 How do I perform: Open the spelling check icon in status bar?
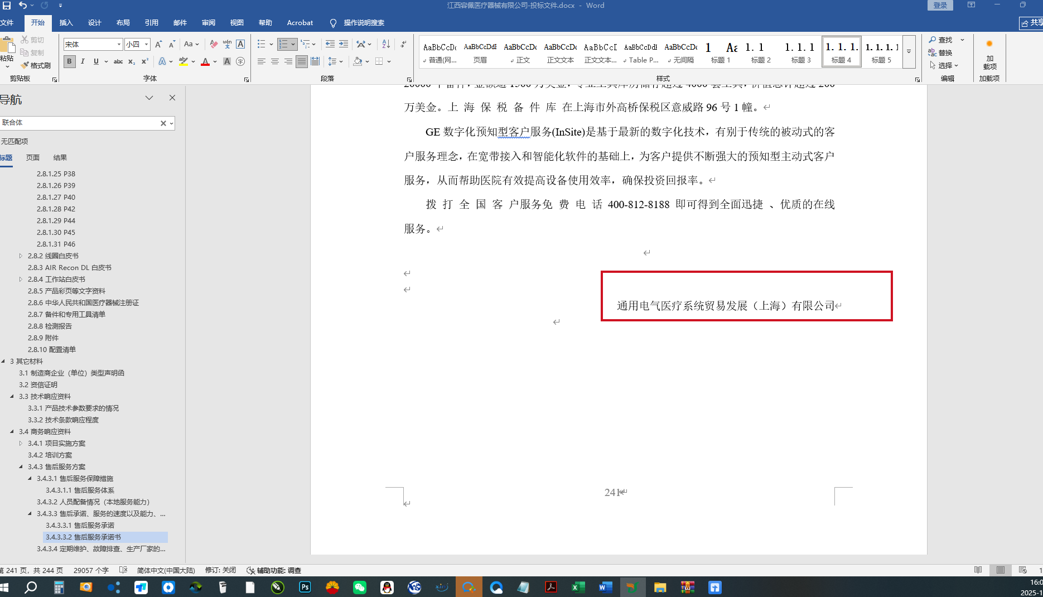coord(123,570)
